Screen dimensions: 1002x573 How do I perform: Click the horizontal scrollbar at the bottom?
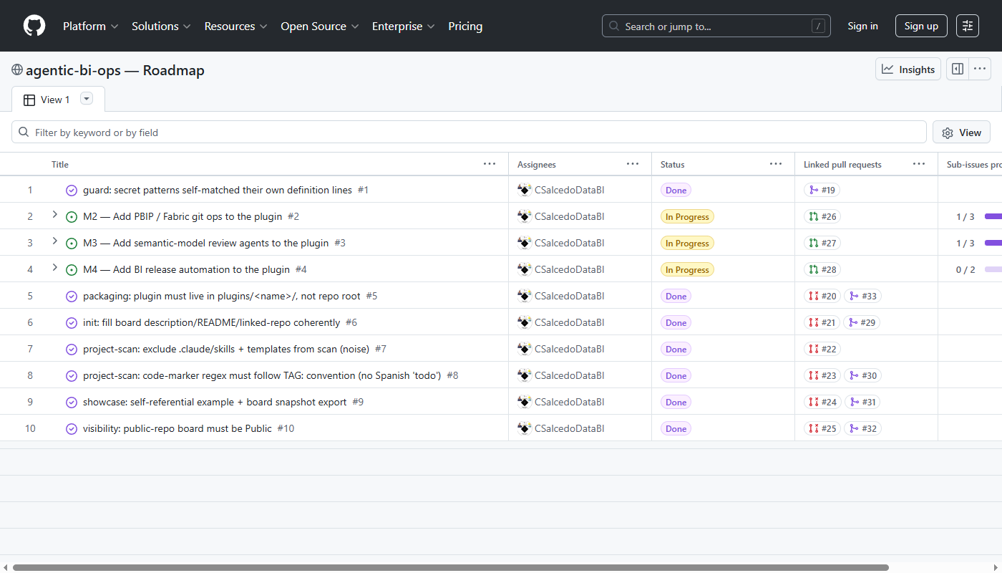(x=451, y=567)
